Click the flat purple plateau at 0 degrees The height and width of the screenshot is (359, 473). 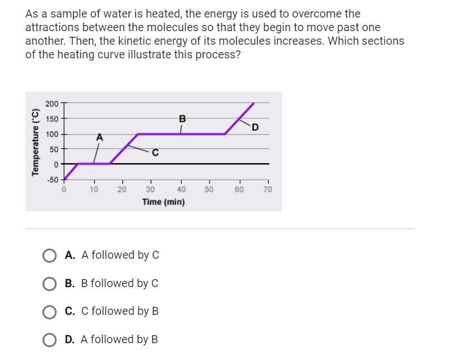94,164
